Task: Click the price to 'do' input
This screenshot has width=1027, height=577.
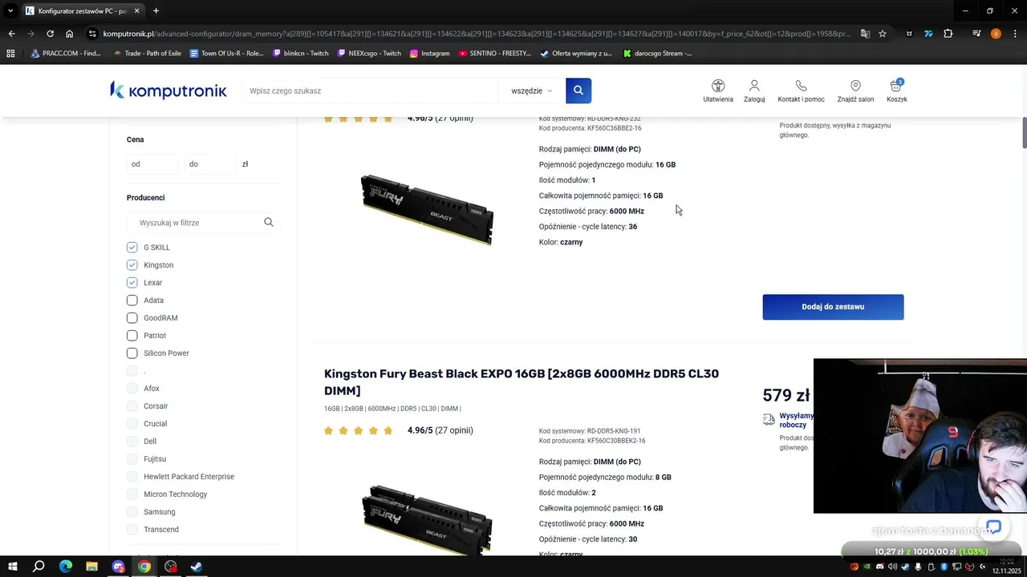Action: click(210, 164)
